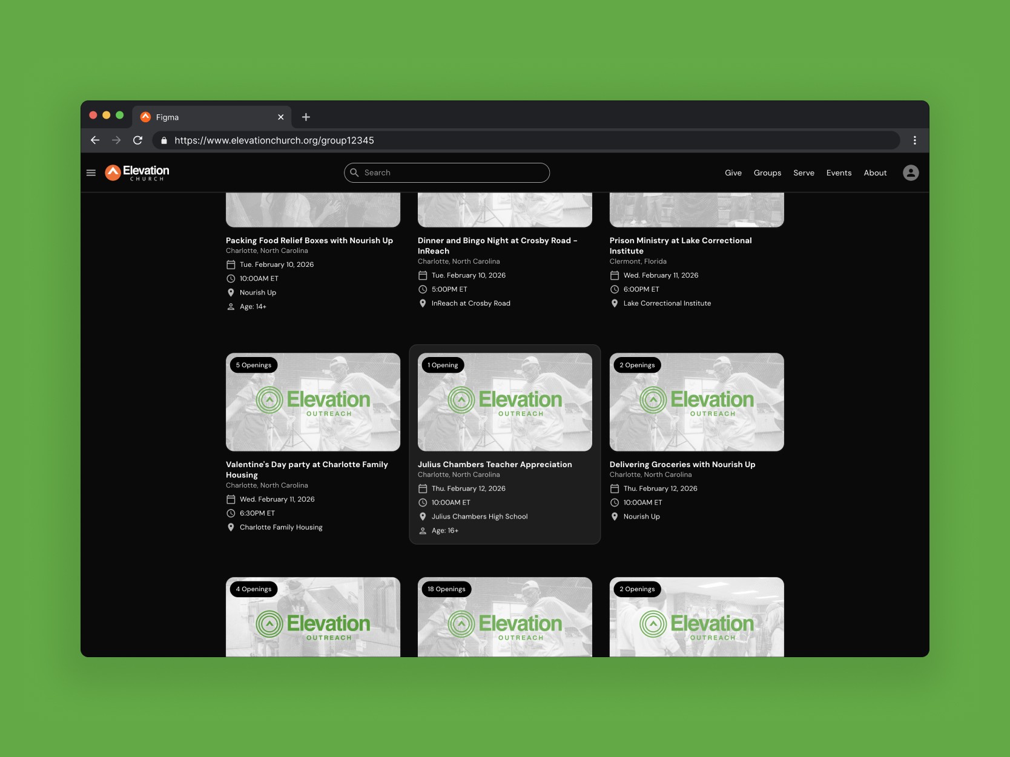The width and height of the screenshot is (1010, 757).
Task: Click the 1 Opening badge
Action: click(x=443, y=365)
